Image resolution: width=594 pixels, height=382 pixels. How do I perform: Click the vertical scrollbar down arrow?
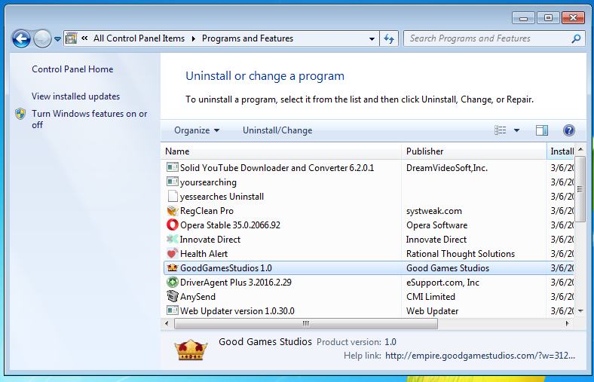[580, 311]
